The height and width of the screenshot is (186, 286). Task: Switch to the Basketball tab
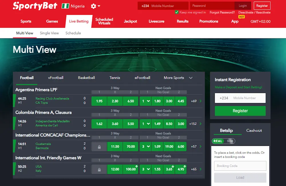86,78
